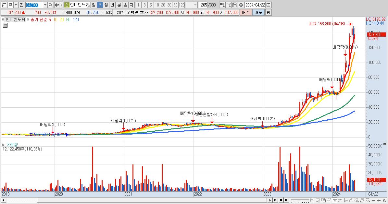The width and height of the screenshot is (388, 204).
Task: Click window-with-grid layout icon in bottom bar
Action: pyautogui.click(x=318, y=200)
